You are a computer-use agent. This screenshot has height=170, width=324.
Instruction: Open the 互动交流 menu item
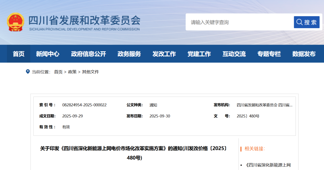coord(234,54)
